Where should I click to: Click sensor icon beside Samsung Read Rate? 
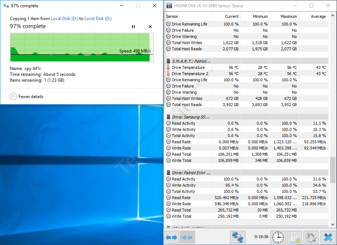coord(168,142)
